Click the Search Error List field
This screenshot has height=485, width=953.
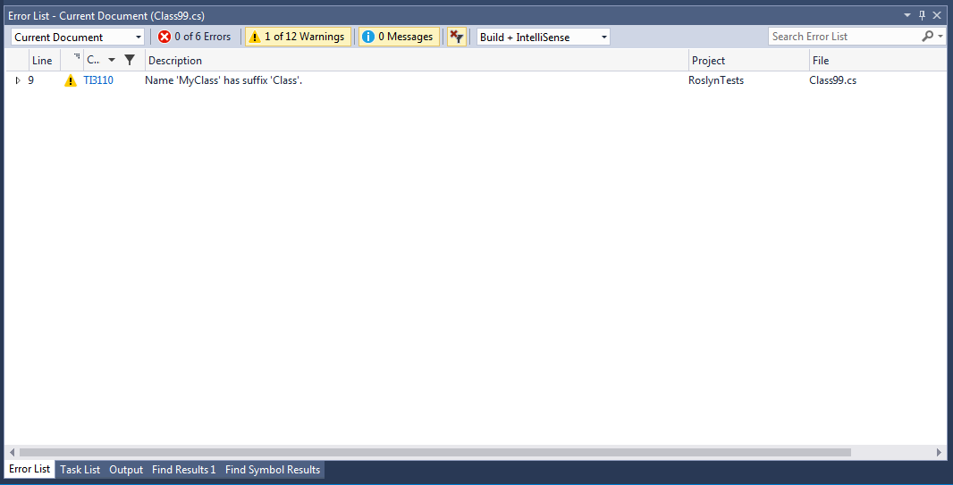[x=843, y=37]
